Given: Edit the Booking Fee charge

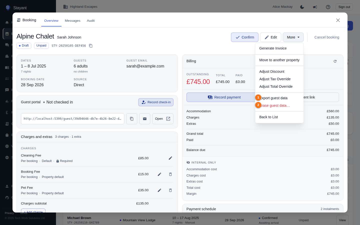Looking at the screenshot, I should pos(159,174).
